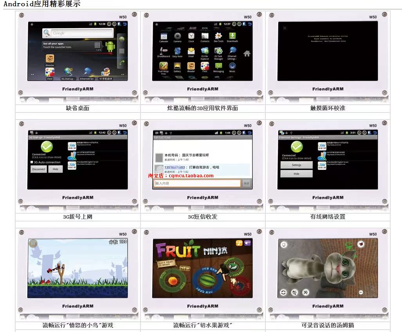Tap the green Connected checkmark in 3G Dial-up
Image resolution: width=402 pixels, height=332 pixels.
point(47,147)
